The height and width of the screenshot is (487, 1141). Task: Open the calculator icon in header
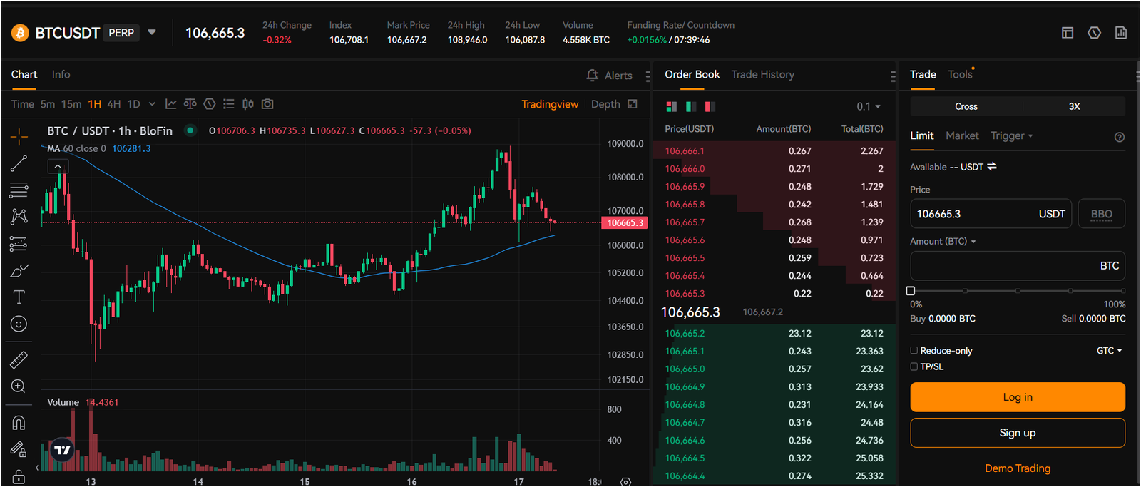1121,33
